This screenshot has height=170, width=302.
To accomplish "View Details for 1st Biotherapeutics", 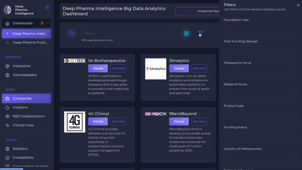I will coord(98,69).
